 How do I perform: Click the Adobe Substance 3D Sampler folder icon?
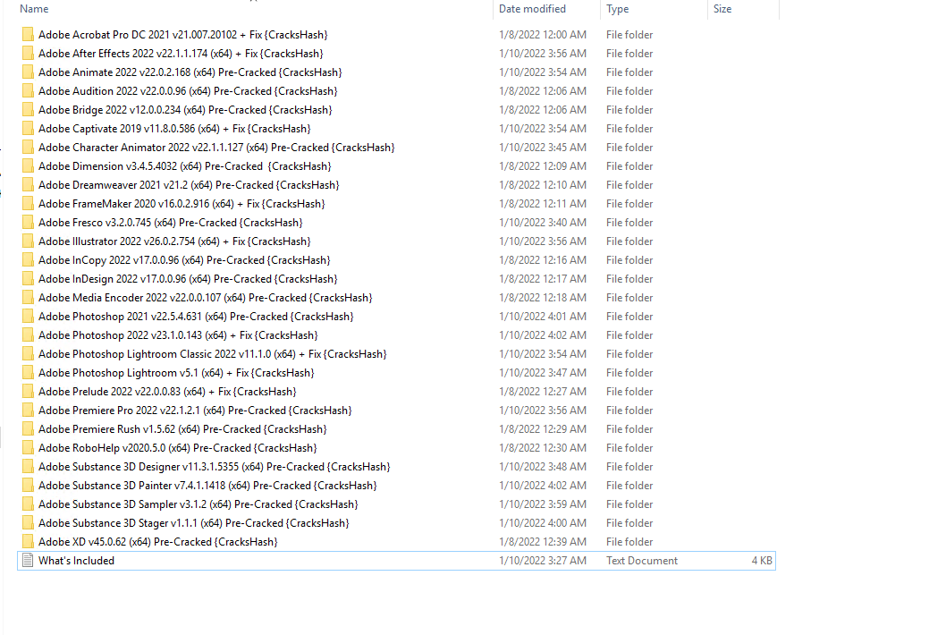(x=28, y=504)
